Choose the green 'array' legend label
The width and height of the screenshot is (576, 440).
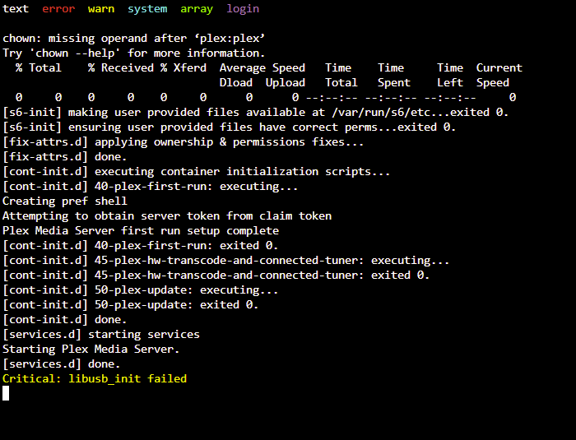click(197, 9)
